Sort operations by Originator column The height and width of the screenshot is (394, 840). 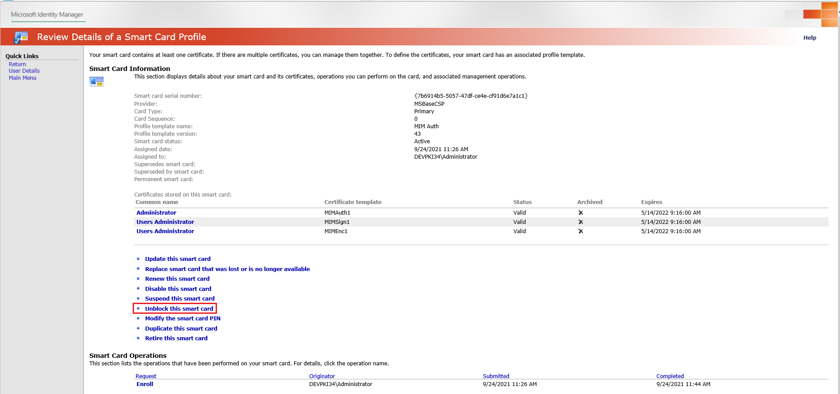pyautogui.click(x=322, y=376)
